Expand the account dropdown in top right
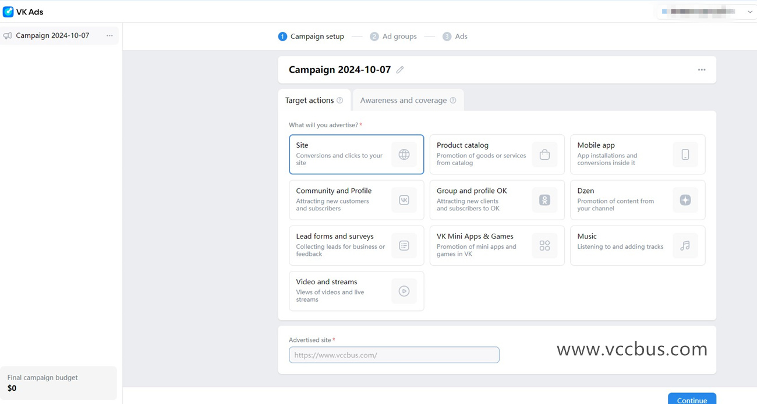This screenshot has width=757, height=404. click(x=749, y=12)
